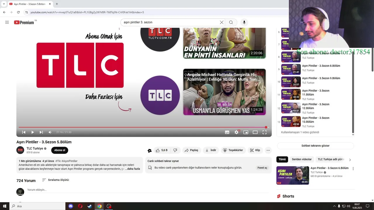Viewport: 374px width, 210px height.
Task: Seek on the red video progress bar
Action: [x=143, y=127]
